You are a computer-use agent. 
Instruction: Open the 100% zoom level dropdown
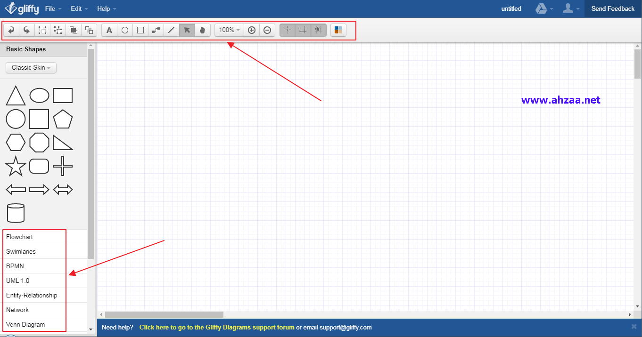click(229, 30)
